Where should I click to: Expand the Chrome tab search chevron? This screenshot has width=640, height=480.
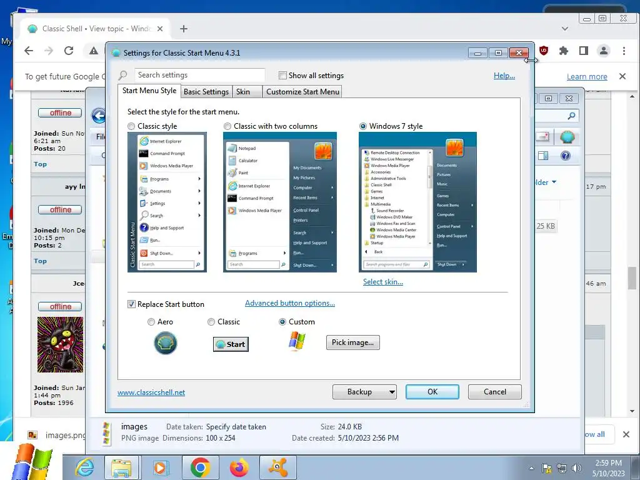coord(565,29)
